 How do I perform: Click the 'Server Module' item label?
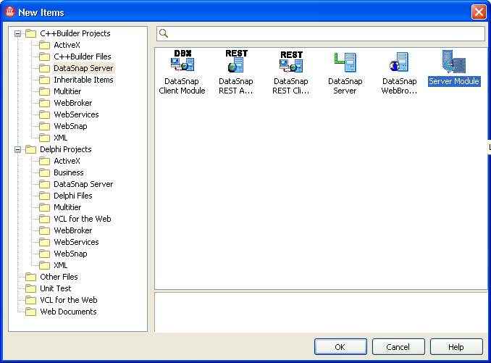pyautogui.click(x=454, y=81)
